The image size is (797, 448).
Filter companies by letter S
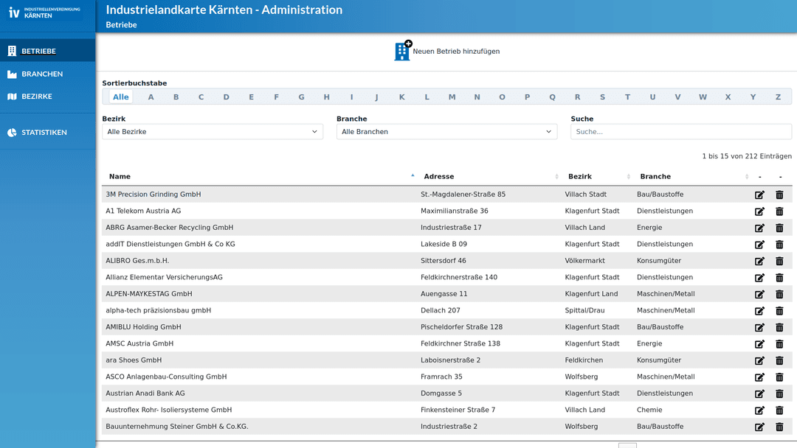click(602, 97)
